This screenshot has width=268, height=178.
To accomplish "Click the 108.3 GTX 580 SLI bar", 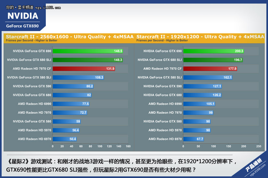I will (78, 77).
